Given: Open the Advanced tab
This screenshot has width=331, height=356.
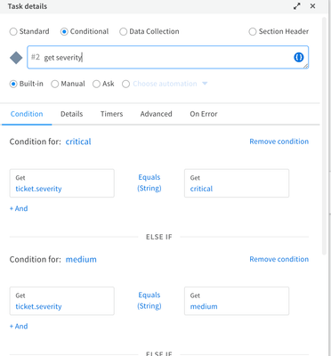Looking at the screenshot, I should 157,114.
